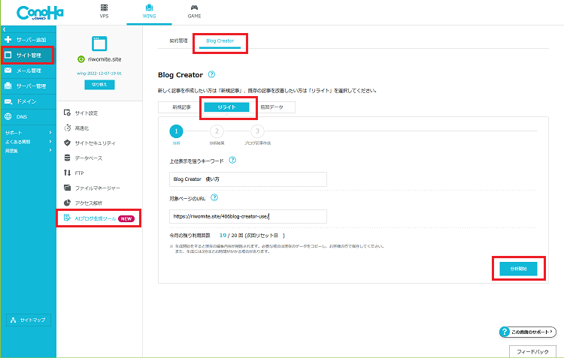
Task: Click the アクセス解析 pie chart icon
Action: [67, 203]
